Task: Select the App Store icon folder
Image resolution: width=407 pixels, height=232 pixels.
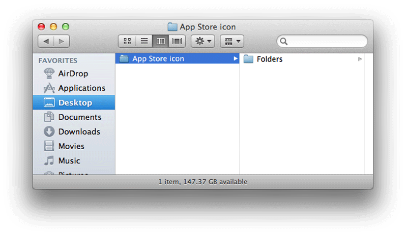Action: [158, 59]
